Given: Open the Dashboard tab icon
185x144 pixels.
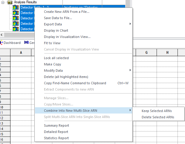Looking at the screenshot, I should tap(1, 43).
